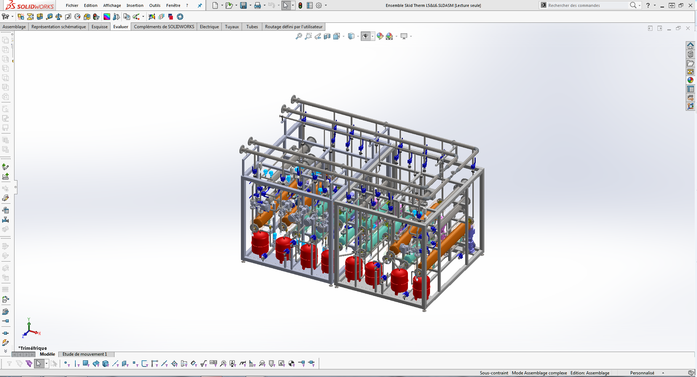697x377 pixels.
Task: Toggle the Hide/Show Items eye button
Action: tap(366, 36)
